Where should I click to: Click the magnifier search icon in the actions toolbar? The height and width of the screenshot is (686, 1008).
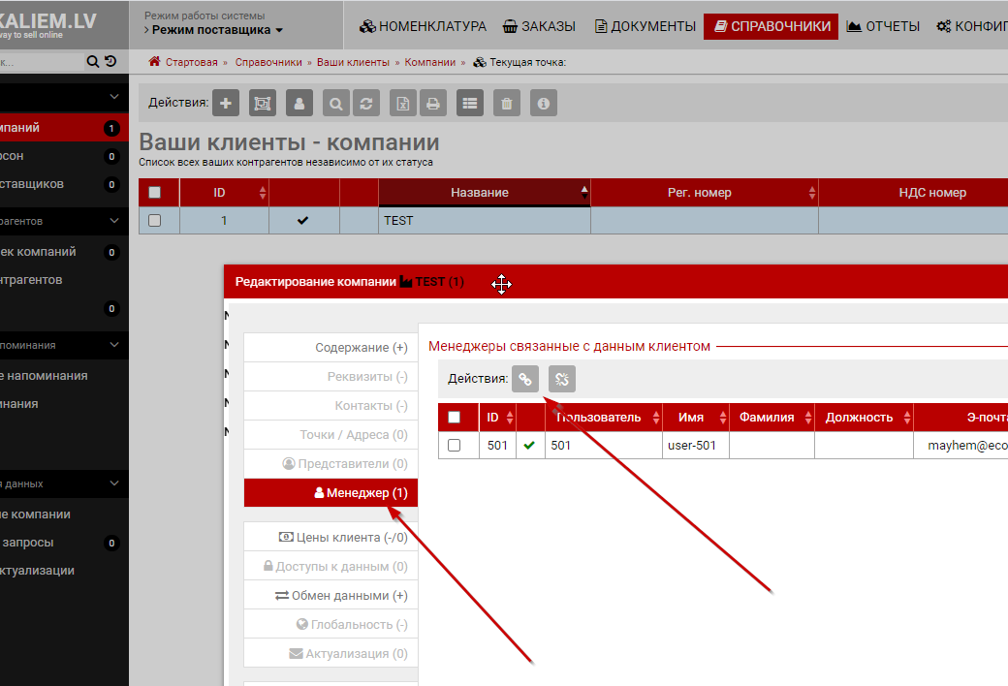coord(336,103)
